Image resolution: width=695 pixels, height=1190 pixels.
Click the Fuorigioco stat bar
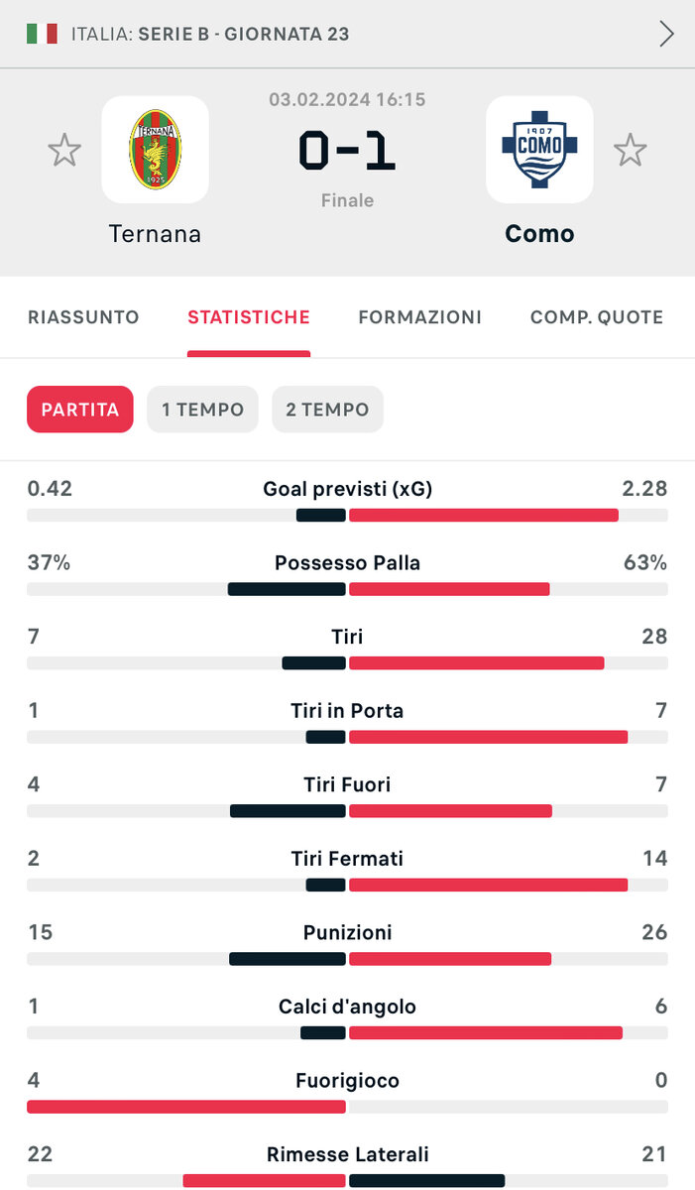tap(347, 1107)
